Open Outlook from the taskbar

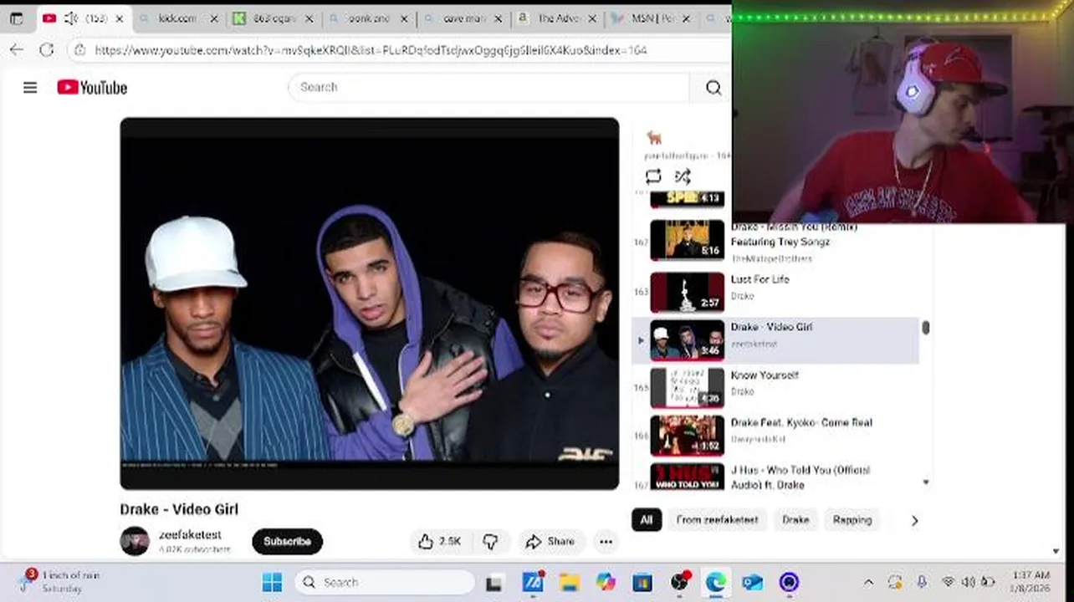point(752,583)
